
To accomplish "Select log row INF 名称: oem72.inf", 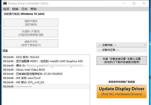I will coord(46,78).
